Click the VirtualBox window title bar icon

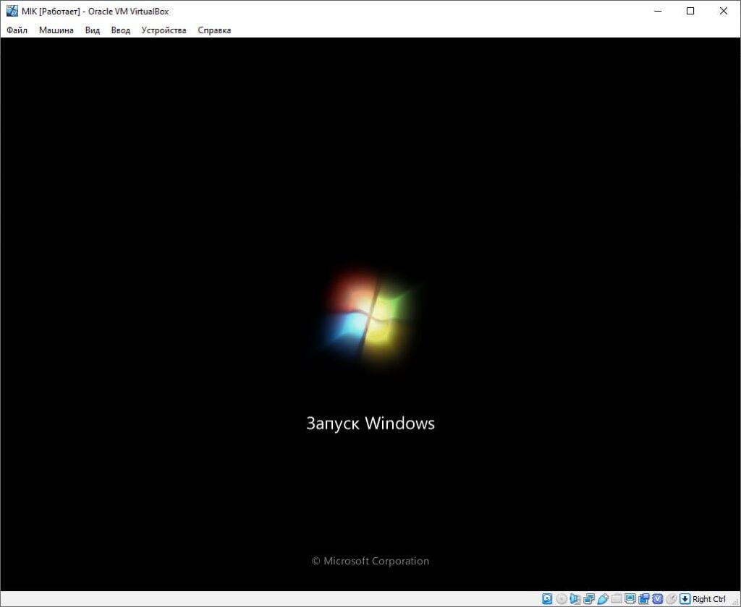(12, 11)
